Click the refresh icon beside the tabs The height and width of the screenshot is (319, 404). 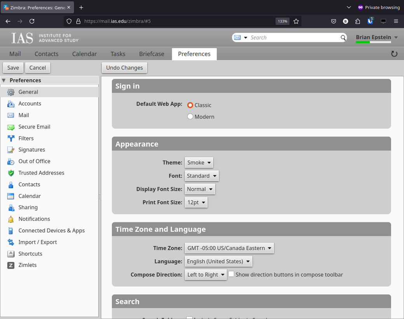pyautogui.click(x=394, y=54)
